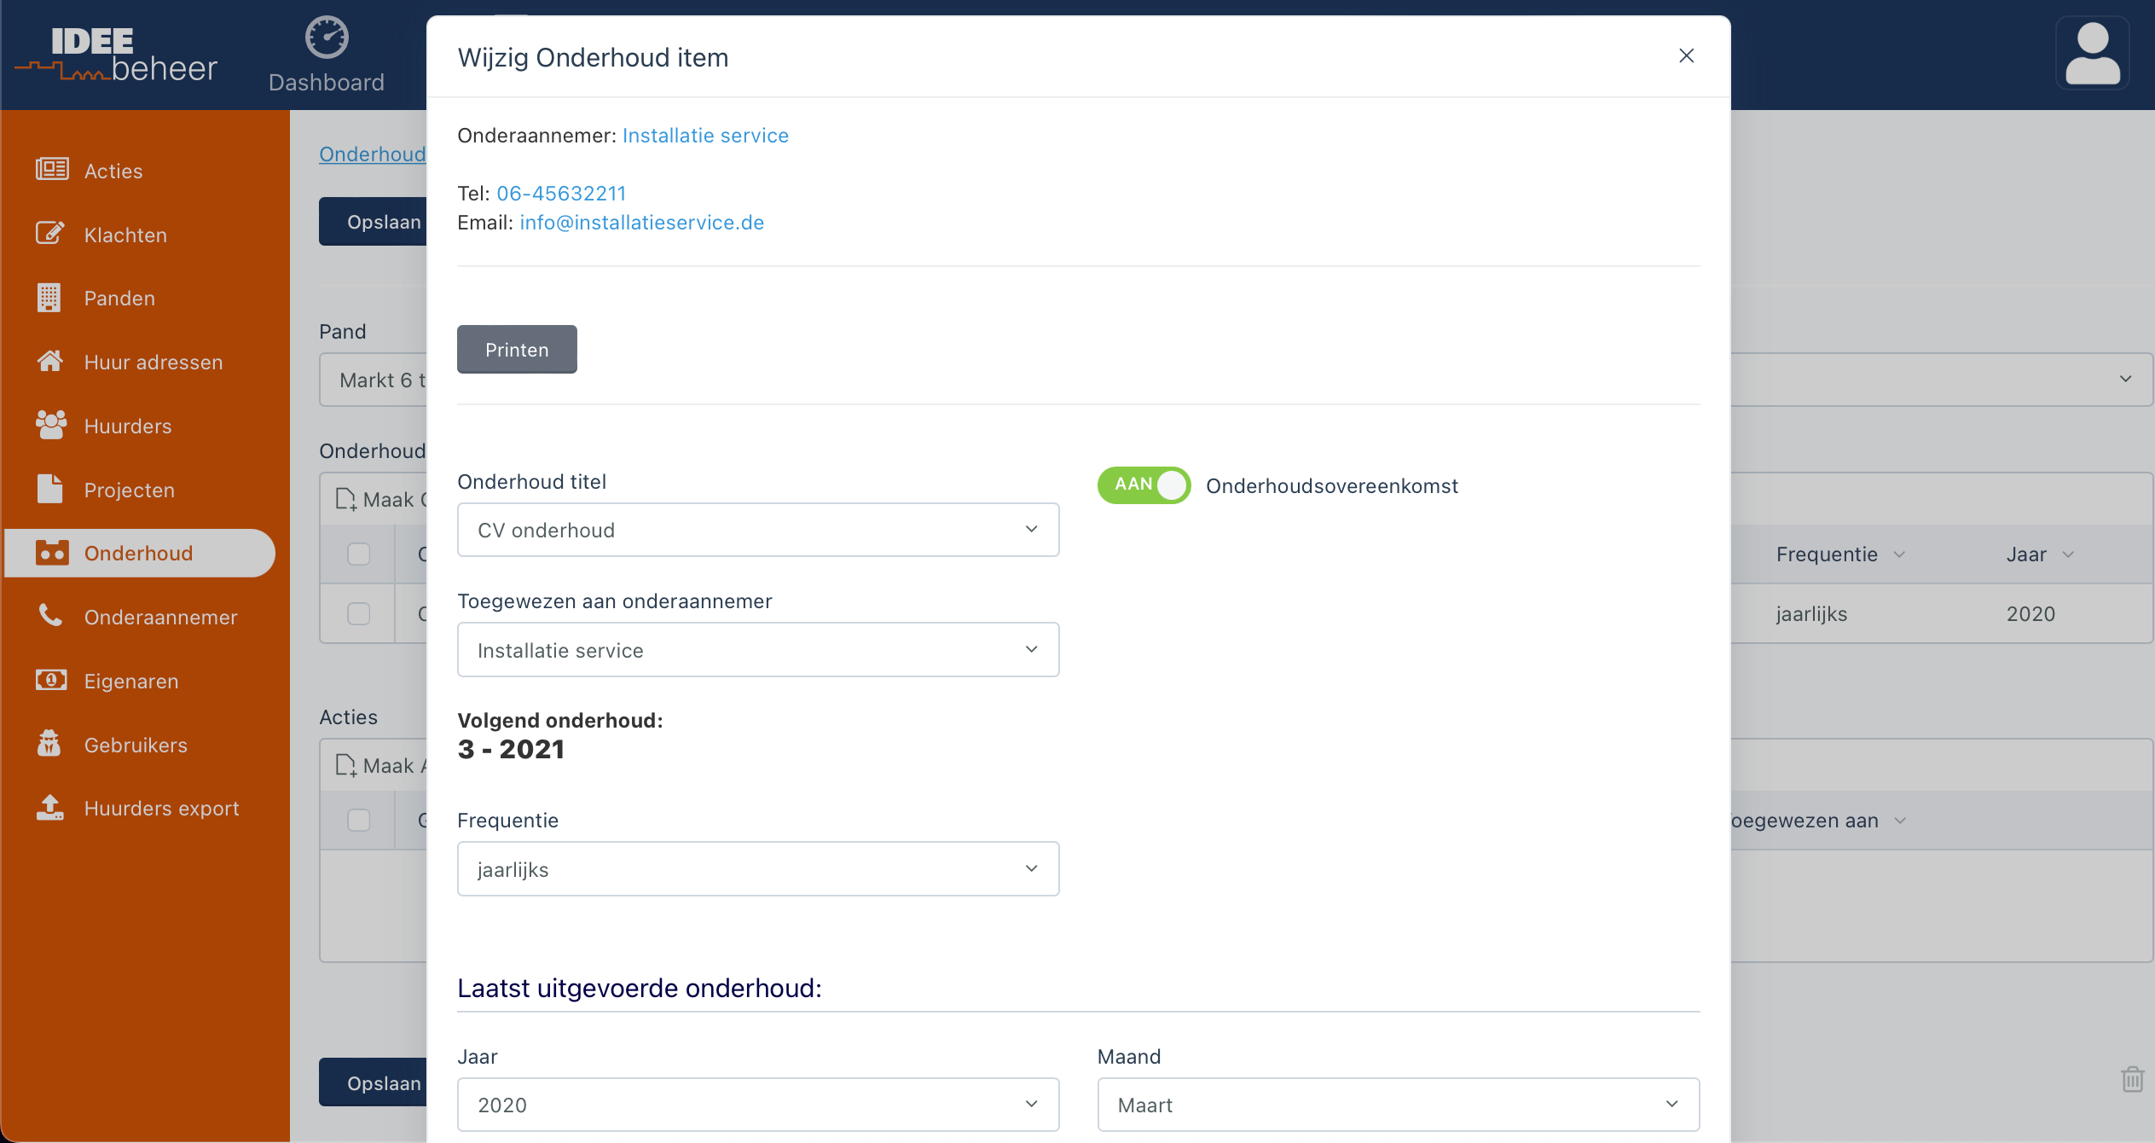Tick the header checkbox in Acties table
The height and width of the screenshot is (1143, 2155).
coord(359,820)
